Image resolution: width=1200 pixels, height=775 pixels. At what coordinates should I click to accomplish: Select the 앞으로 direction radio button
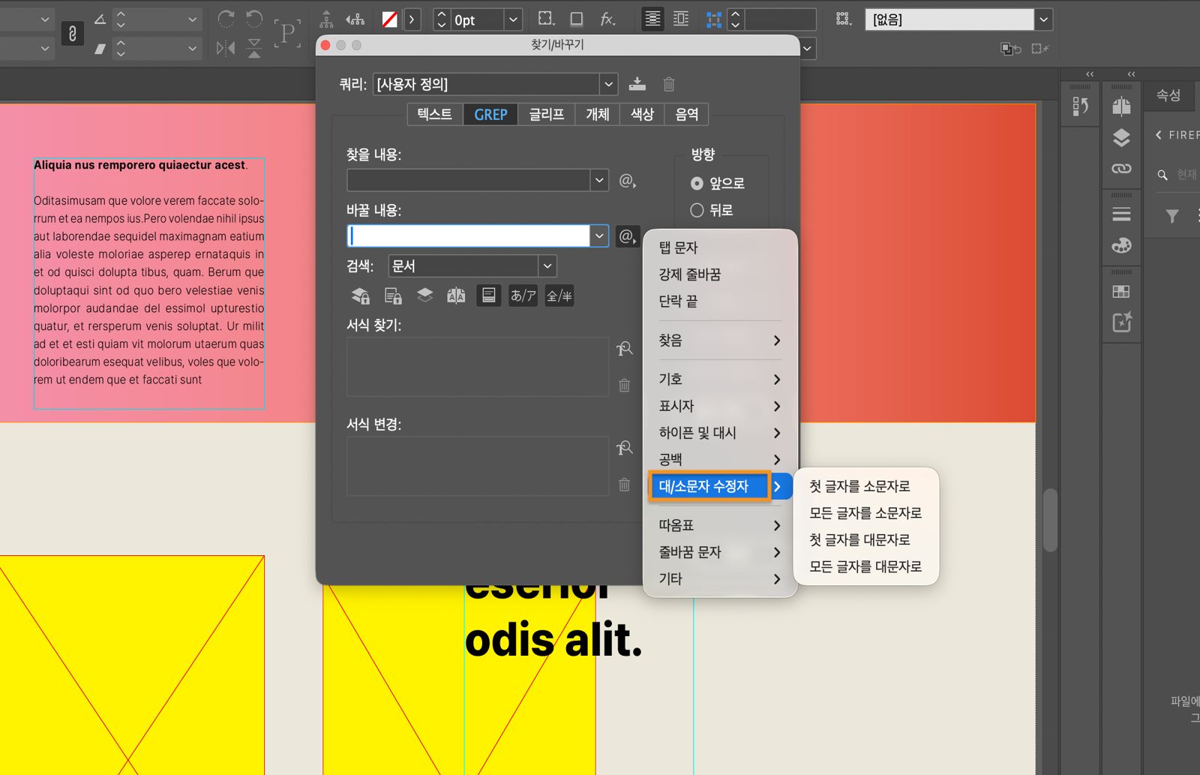pyautogui.click(x=697, y=183)
